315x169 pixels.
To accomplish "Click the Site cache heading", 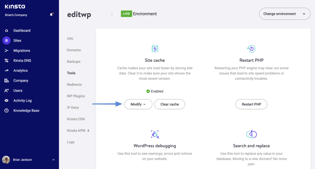I will pos(155,60).
